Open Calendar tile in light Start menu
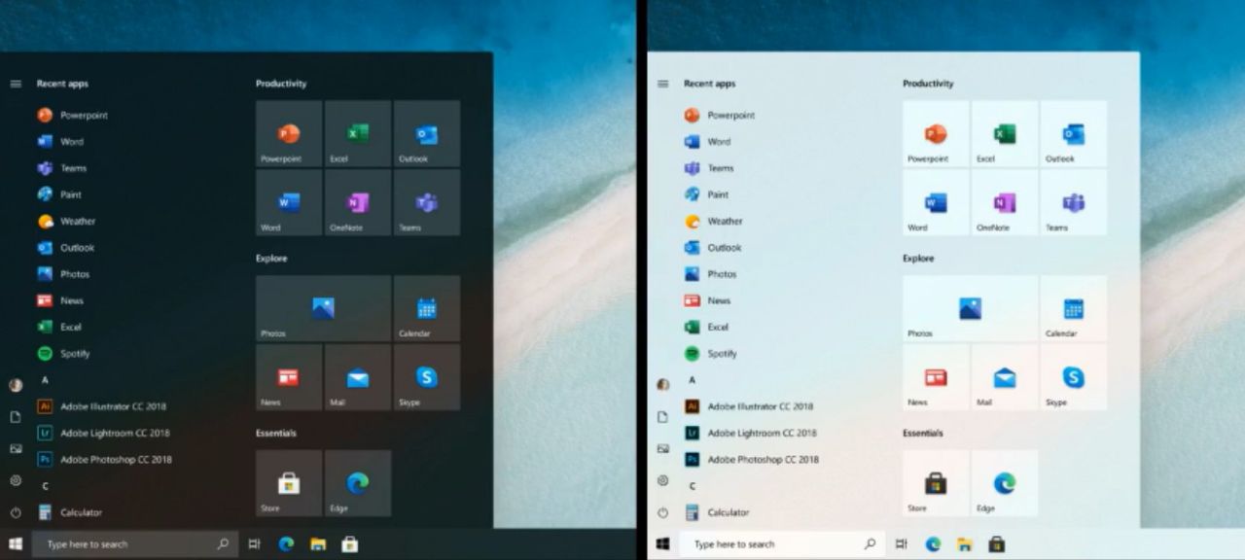This screenshot has width=1245, height=560. [x=1074, y=308]
